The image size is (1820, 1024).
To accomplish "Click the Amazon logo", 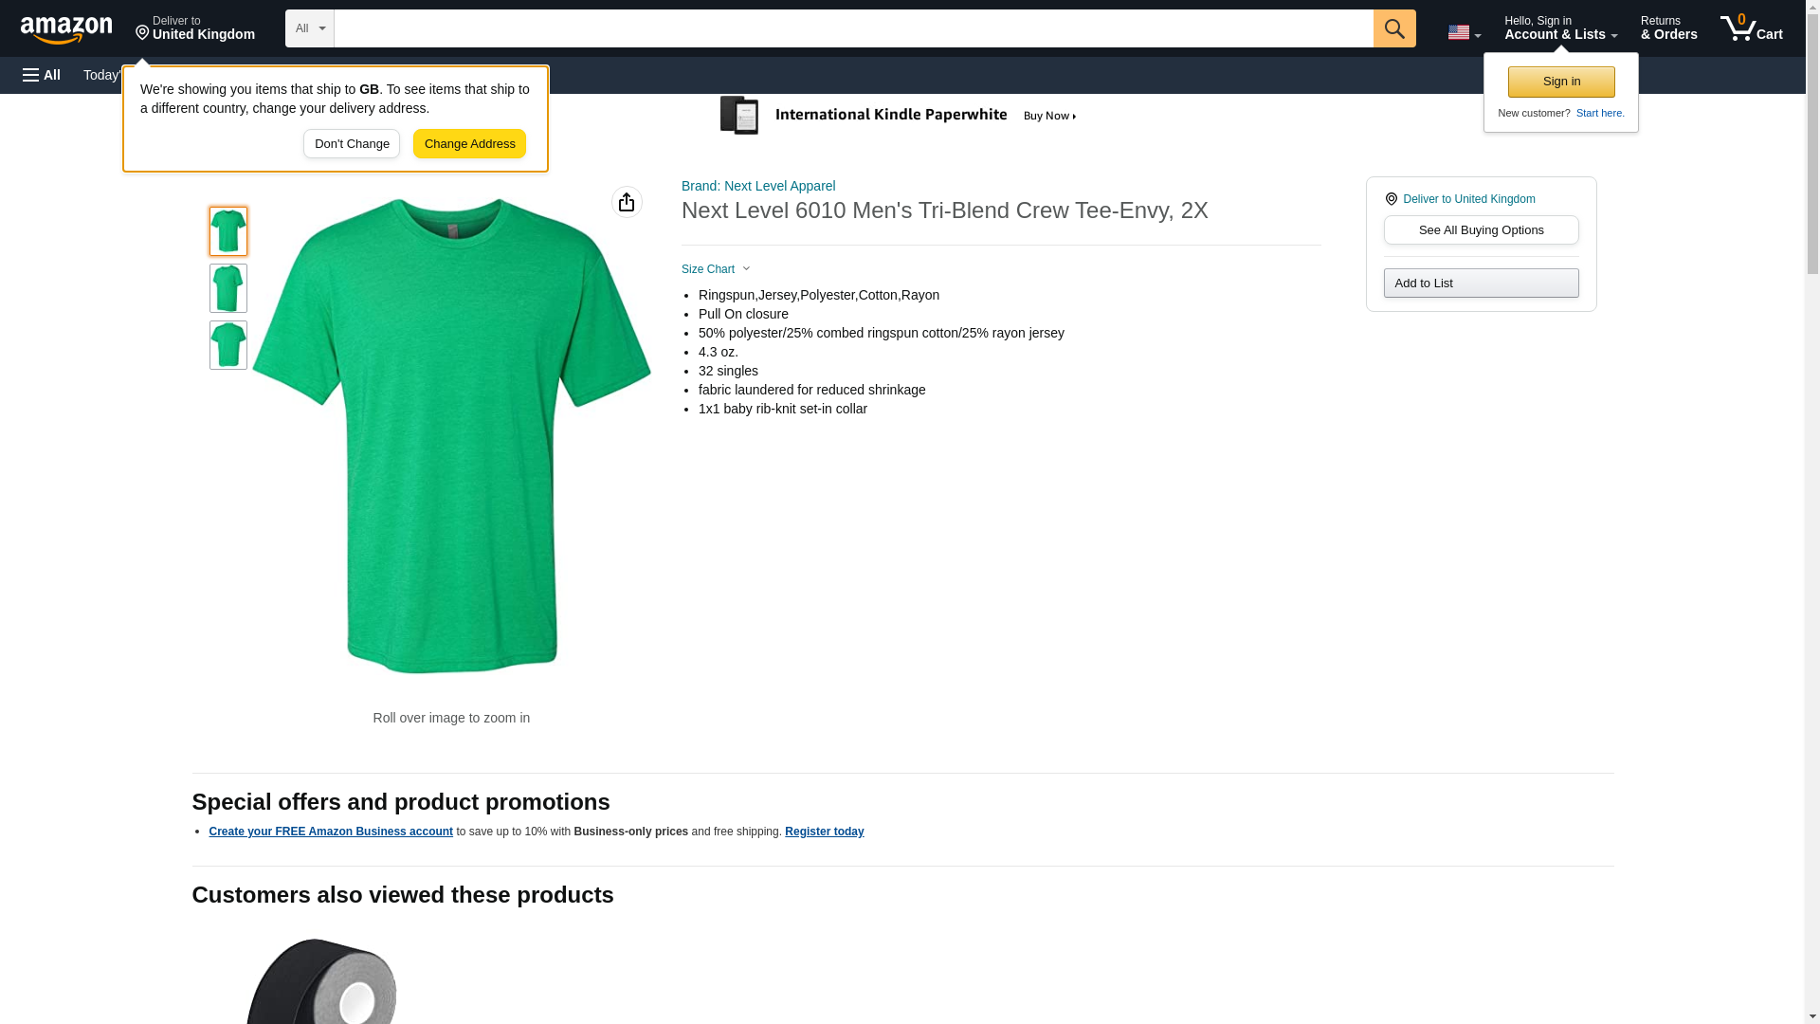I will point(66,29).
